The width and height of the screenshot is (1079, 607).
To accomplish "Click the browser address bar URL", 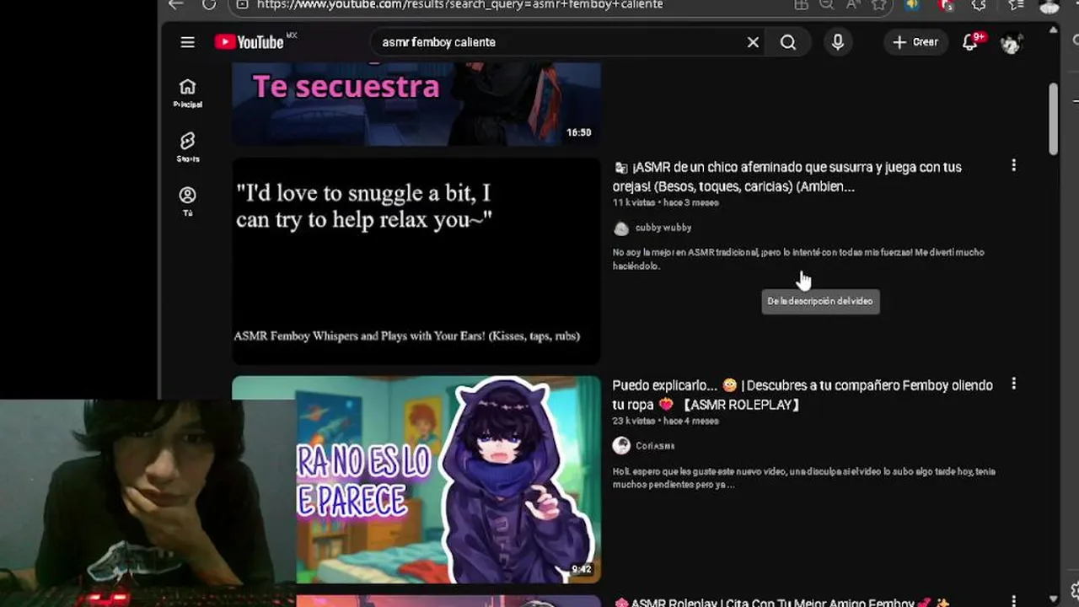I will 459,4.
